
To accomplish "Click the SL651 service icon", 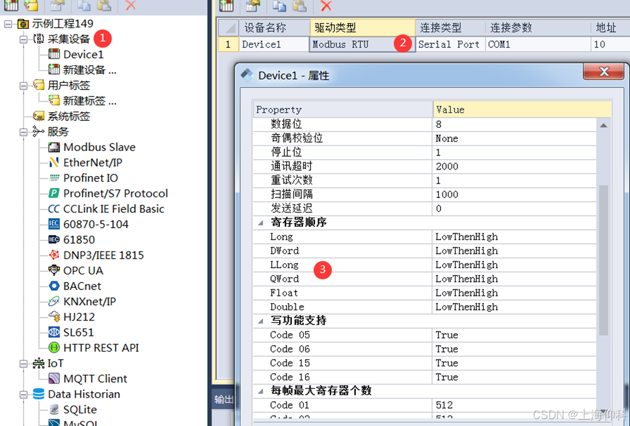I will (54, 332).
